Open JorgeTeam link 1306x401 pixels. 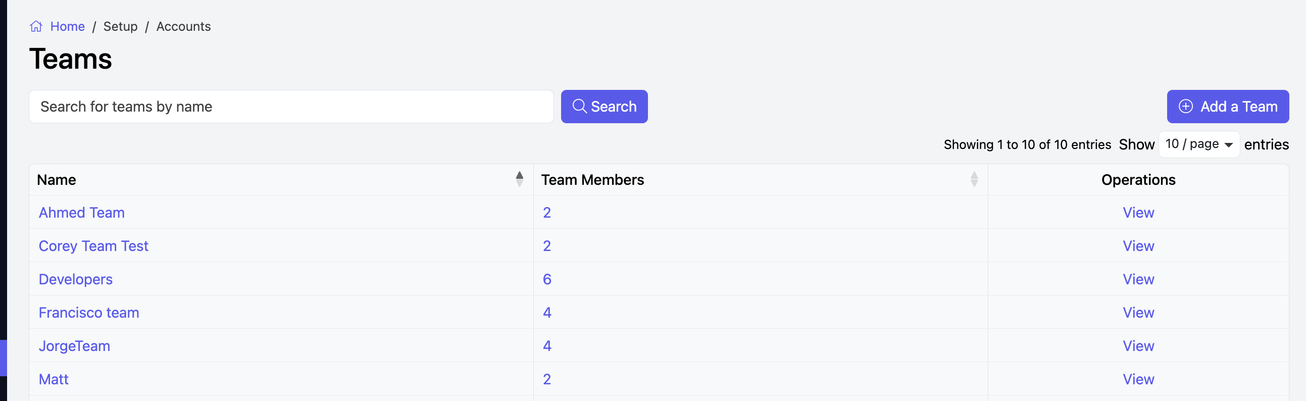pyautogui.click(x=74, y=346)
